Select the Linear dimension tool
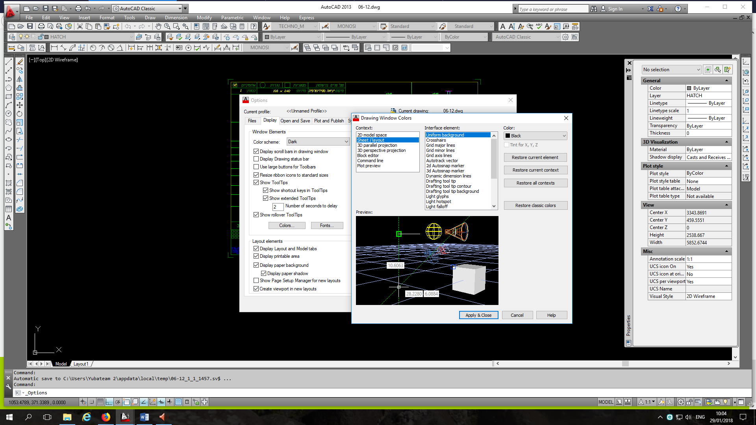 tap(54, 48)
